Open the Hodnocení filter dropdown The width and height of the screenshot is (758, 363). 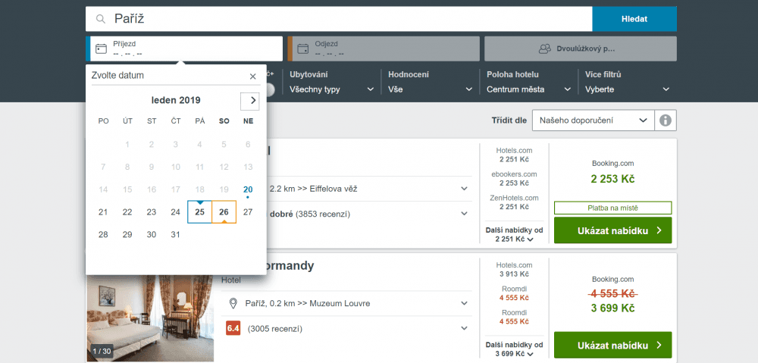click(431, 89)
